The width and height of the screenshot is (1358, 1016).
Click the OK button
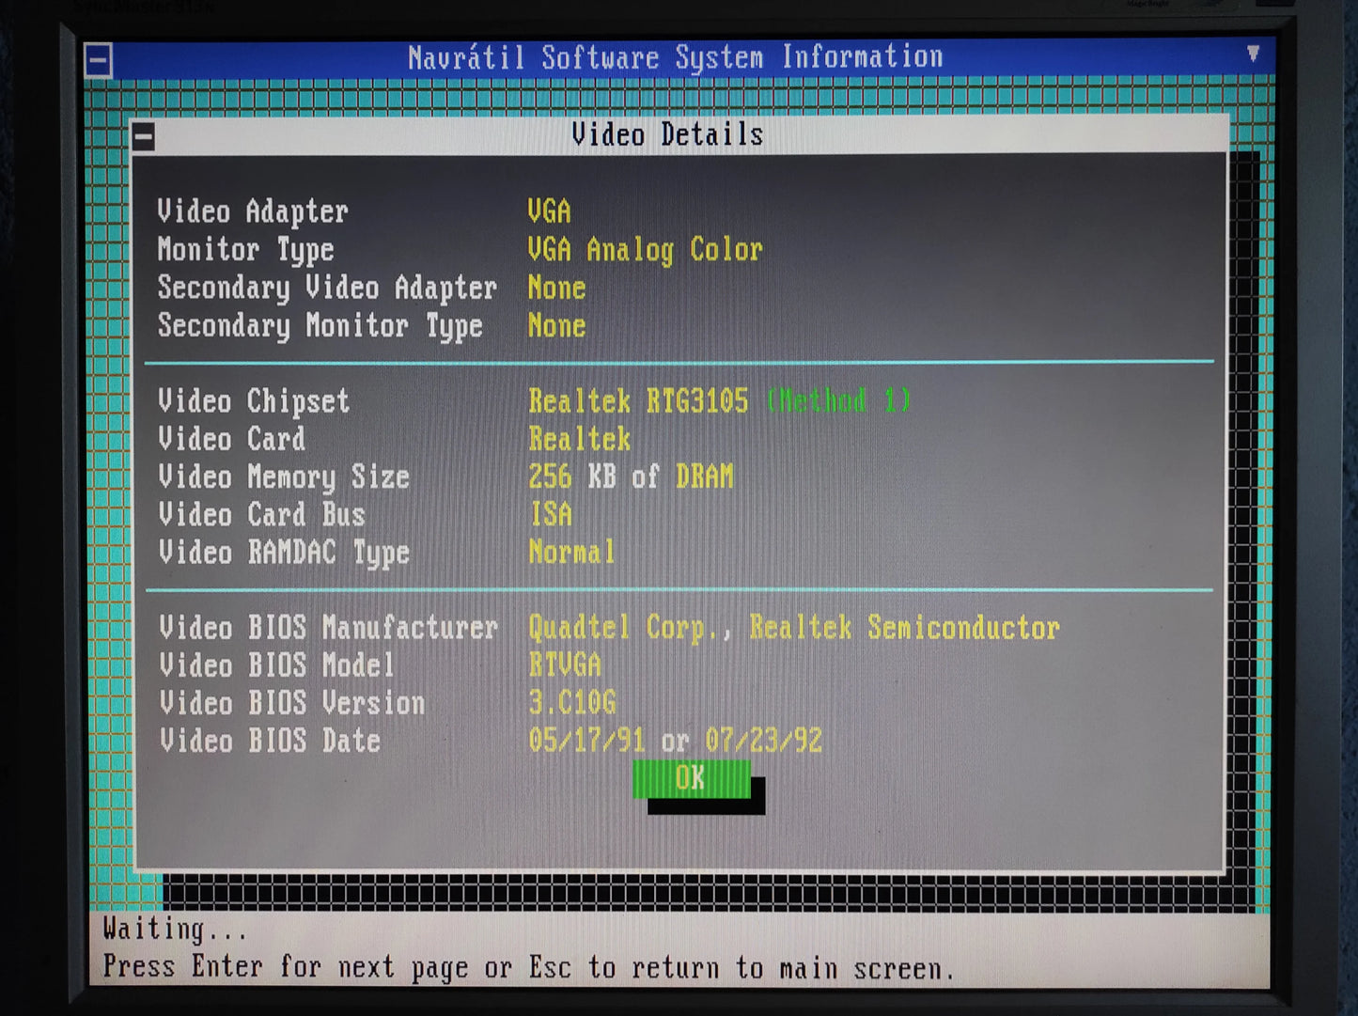tap(692, 779)
